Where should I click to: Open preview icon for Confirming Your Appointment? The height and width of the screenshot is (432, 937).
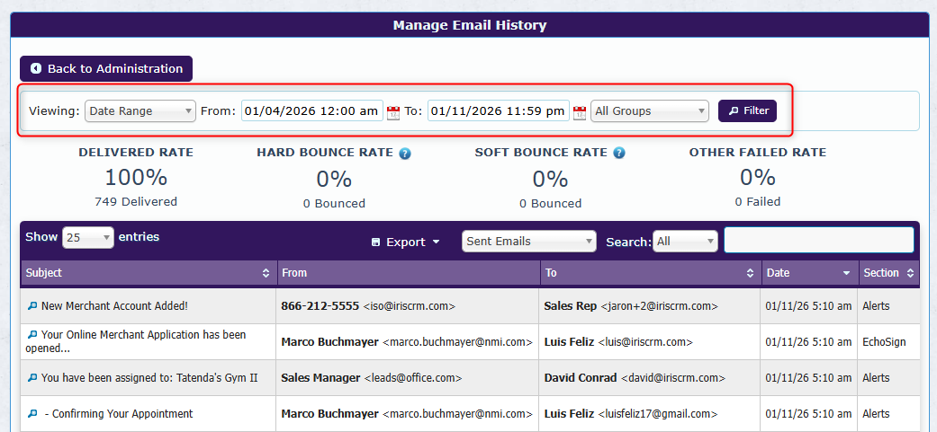(x=32, y=414)
